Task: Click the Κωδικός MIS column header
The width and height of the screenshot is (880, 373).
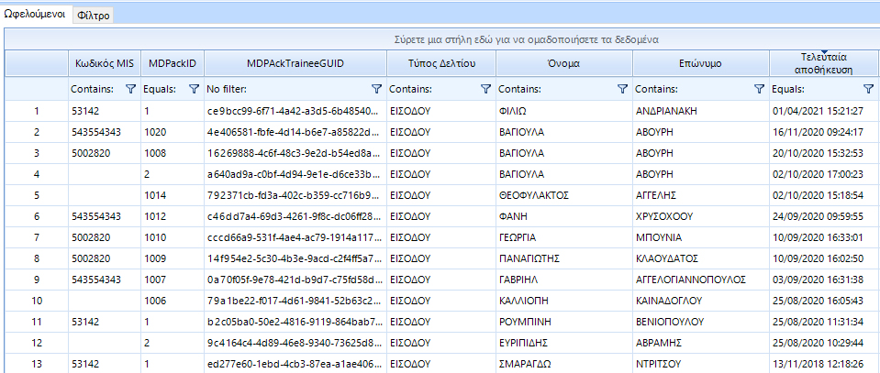Action: [x=105, y=63]
